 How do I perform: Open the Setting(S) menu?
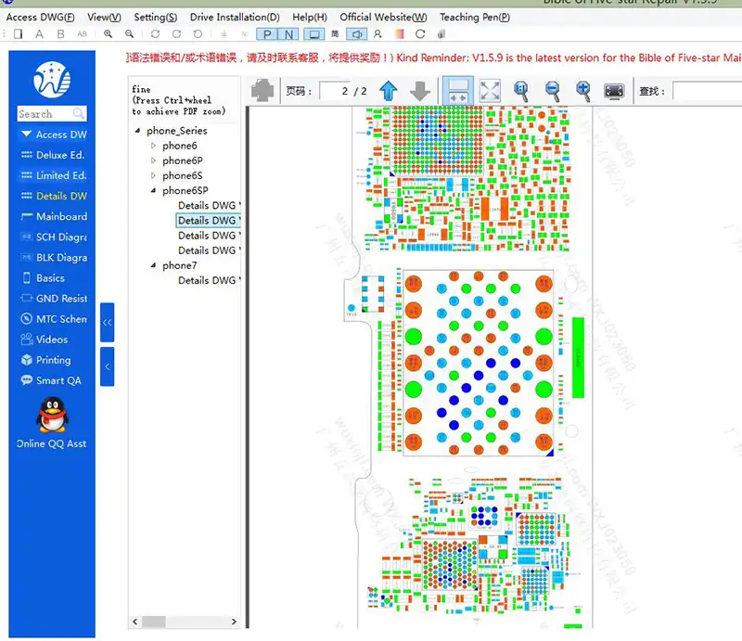pyautogui.click(x=155, y=17)
